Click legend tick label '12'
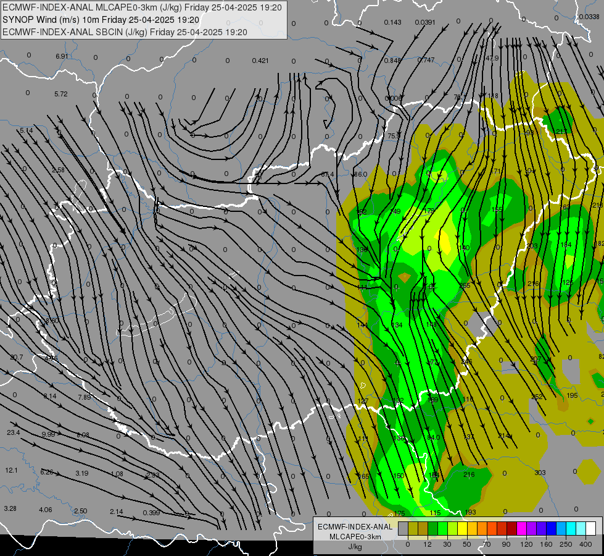 click(428, 544)
